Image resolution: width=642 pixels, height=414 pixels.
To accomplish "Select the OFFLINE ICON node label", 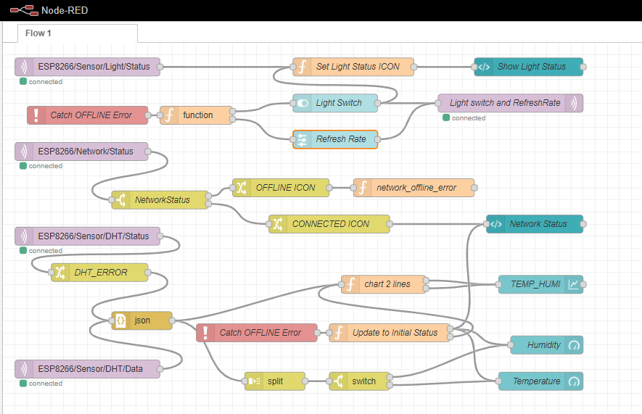I will 285,188.
